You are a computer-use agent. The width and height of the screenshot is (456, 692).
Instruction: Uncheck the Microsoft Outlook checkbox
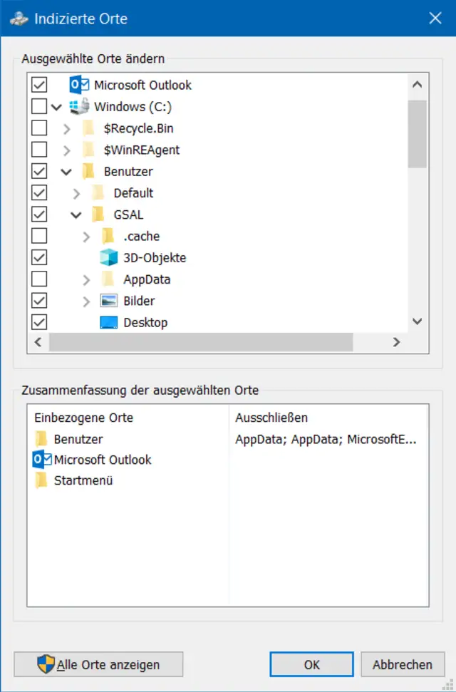[39, 85]
